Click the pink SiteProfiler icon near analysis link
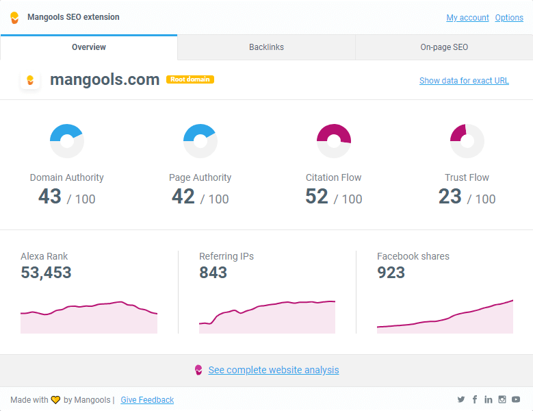Viewport: 533px width, 411px height. (198, 370)
